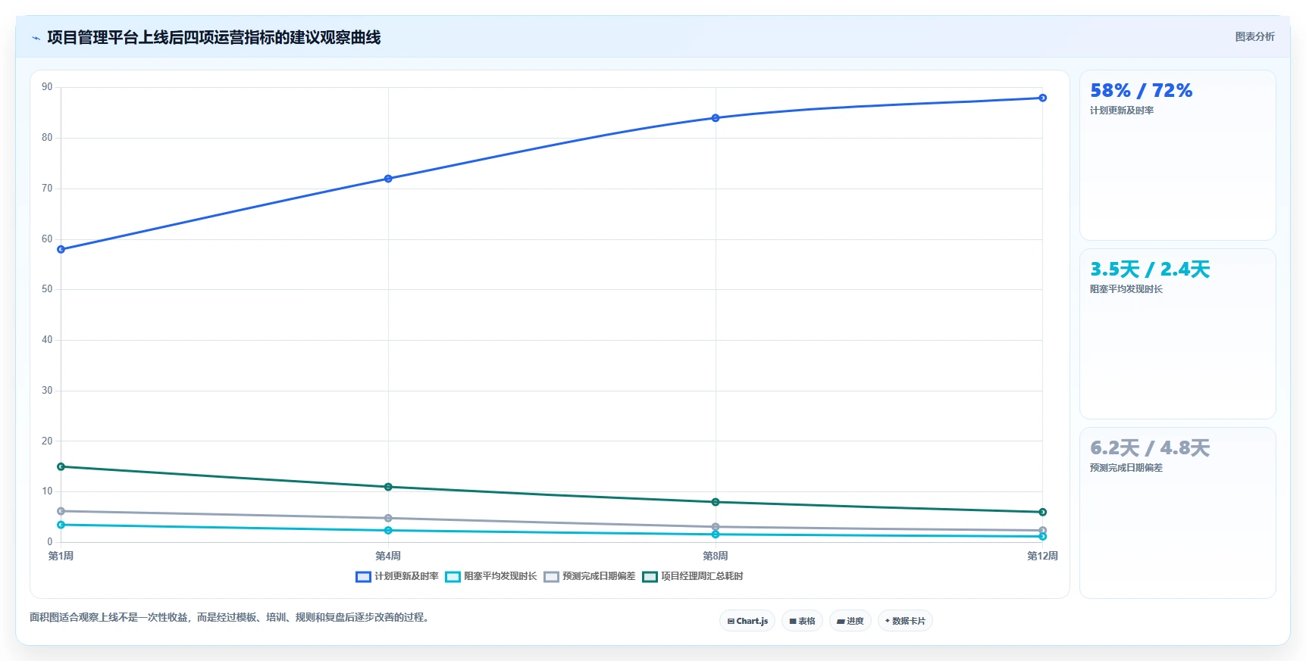The width and height of the screenshot is (1306, 661).
Task: Click the 阻塞平均发现时长 caption in the middle card
Action: tap(1126, 289)
